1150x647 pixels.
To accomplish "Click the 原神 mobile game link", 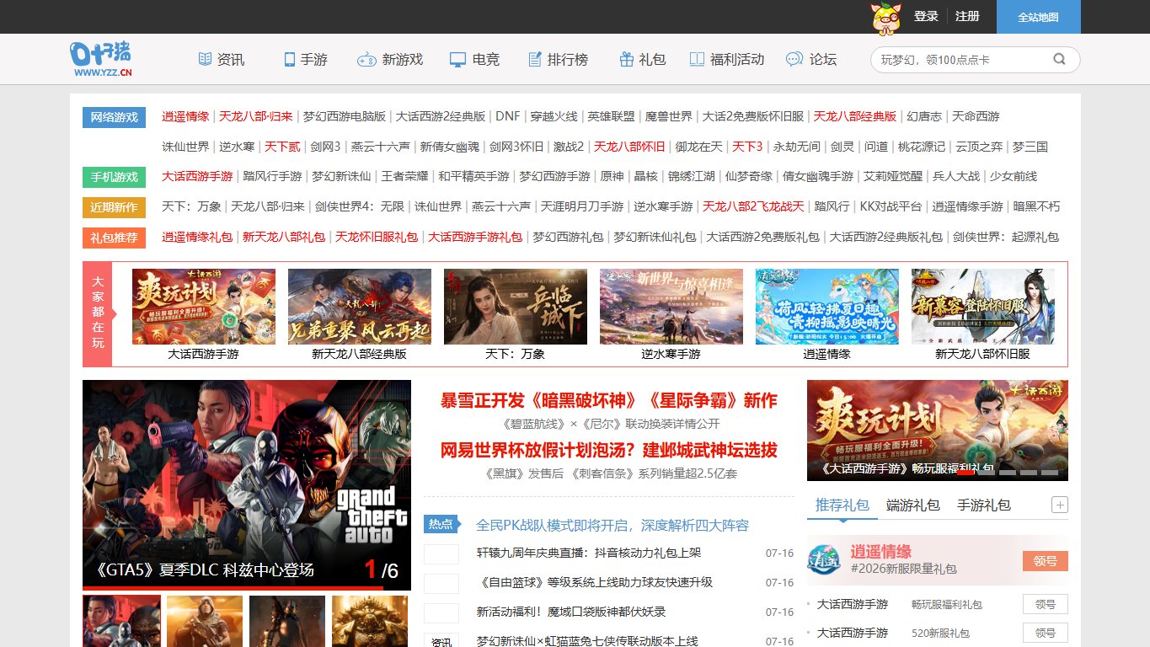I will [x=612, y=177].
